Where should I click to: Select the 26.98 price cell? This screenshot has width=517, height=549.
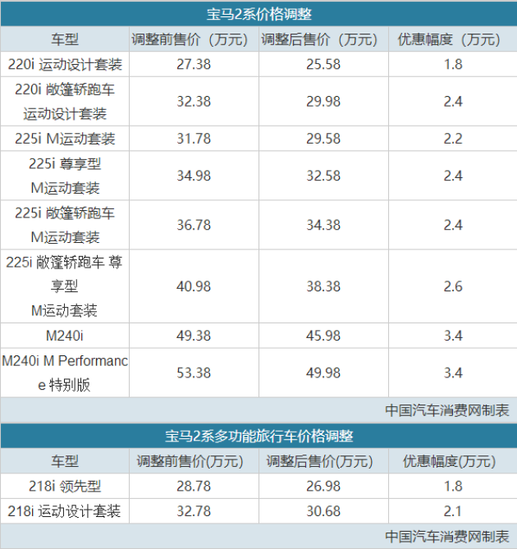(x=323, y=487)
